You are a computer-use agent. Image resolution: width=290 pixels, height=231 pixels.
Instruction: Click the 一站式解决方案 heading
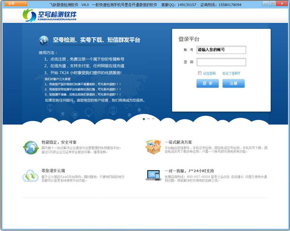tap(180, 142)
